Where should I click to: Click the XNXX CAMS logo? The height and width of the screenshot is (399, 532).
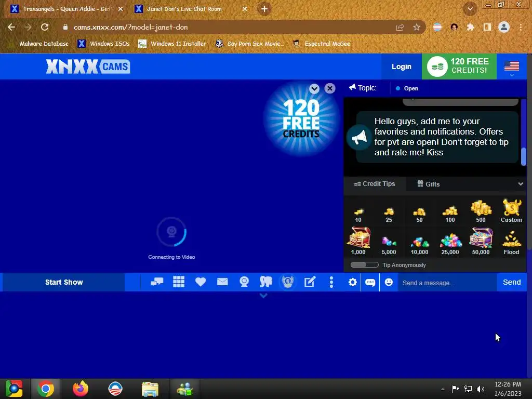(88, 66)
